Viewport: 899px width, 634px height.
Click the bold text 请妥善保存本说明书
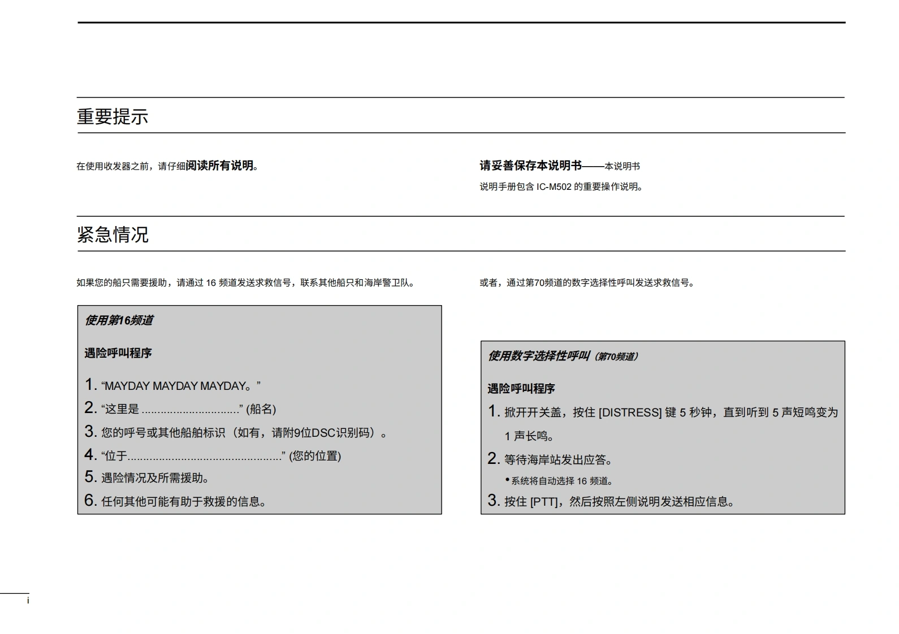coord(530,166)
